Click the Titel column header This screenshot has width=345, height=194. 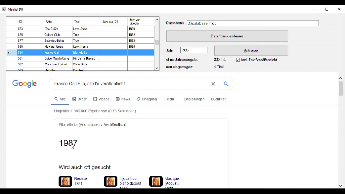pos(87,22)
